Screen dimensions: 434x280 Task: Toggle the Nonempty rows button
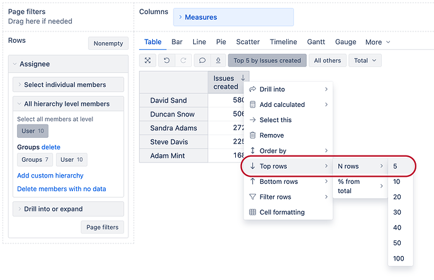pyautogui.click(x=108, y=43)
